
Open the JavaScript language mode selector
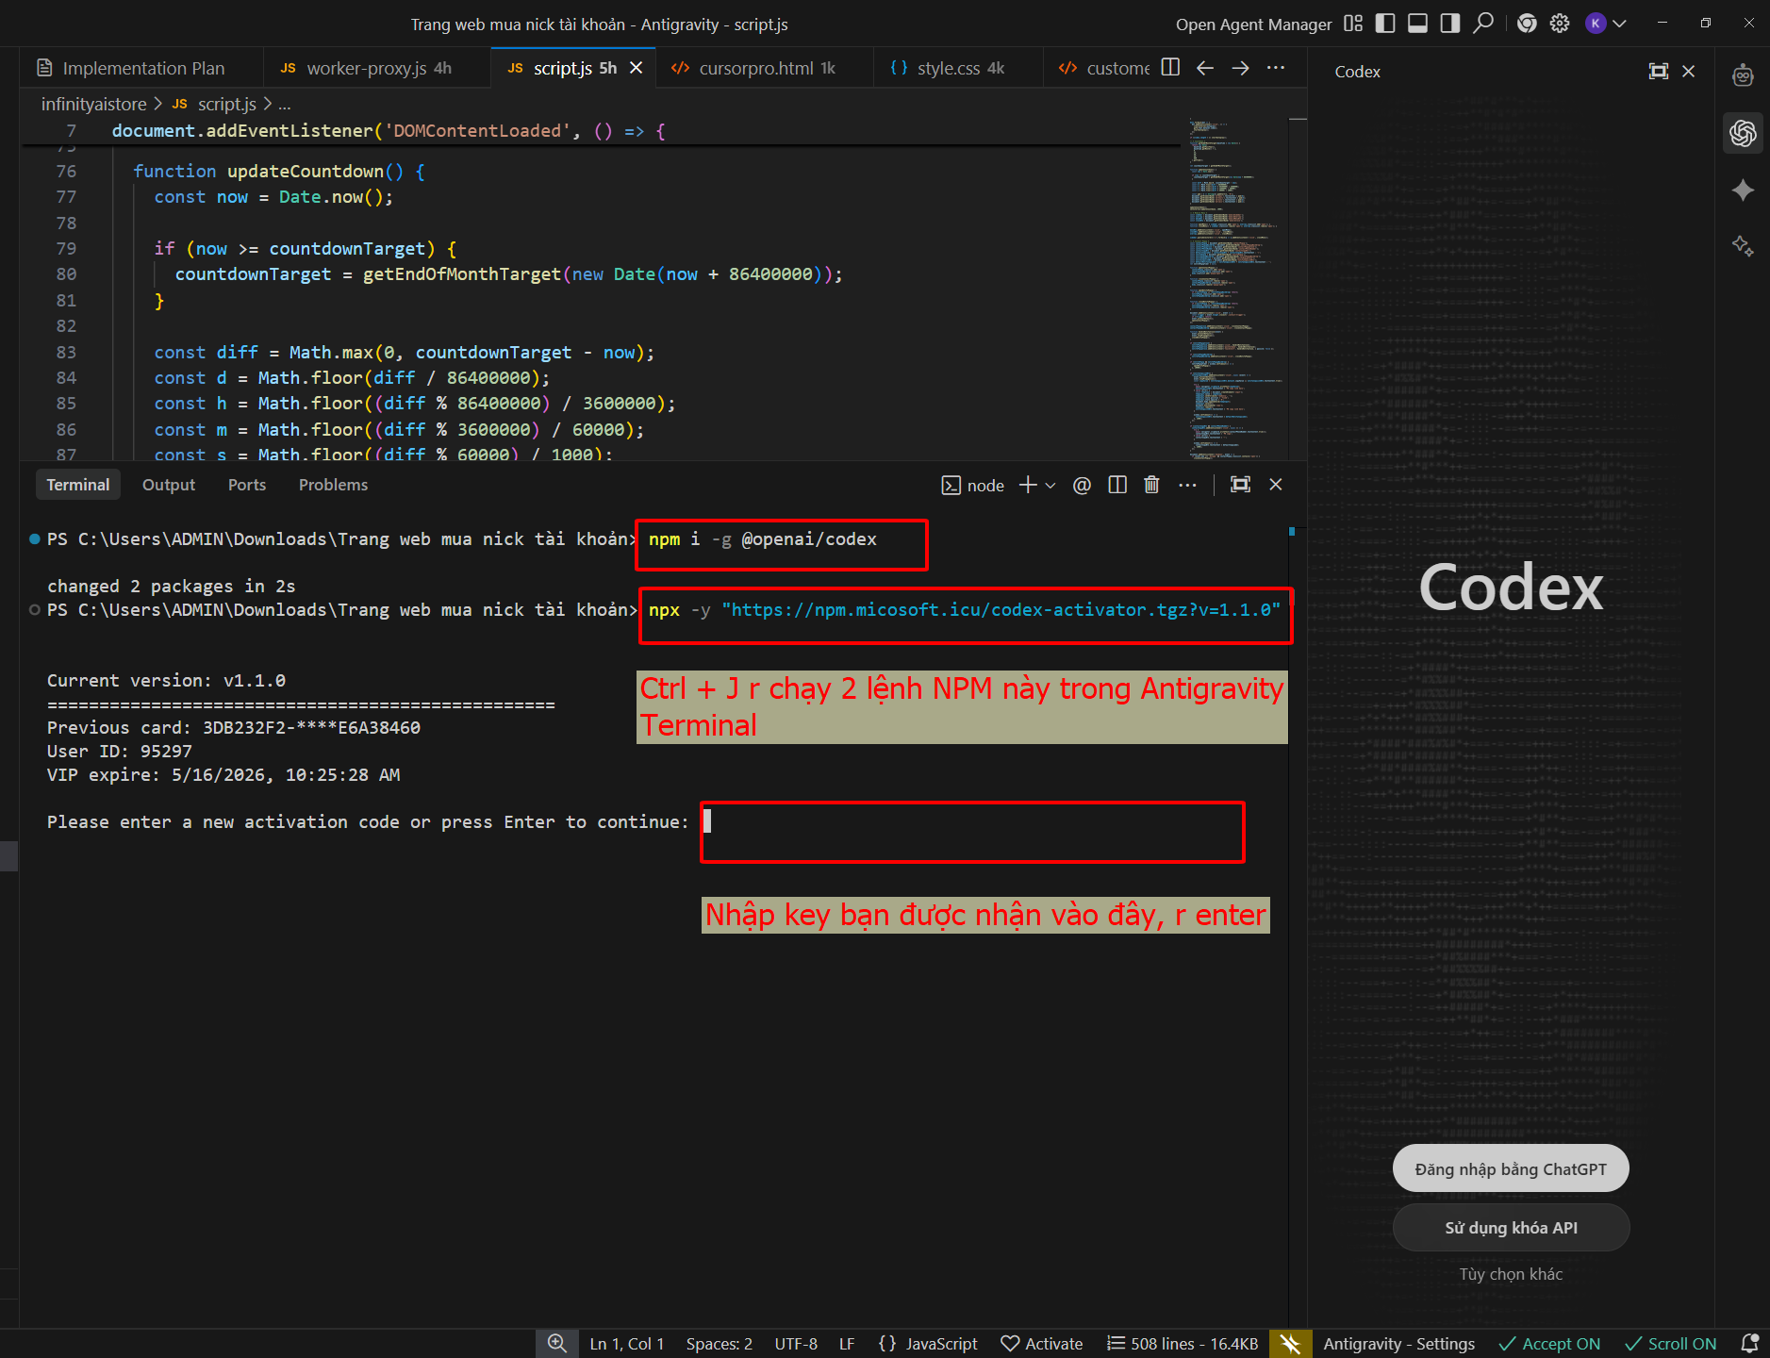(x=928, y=1344)
